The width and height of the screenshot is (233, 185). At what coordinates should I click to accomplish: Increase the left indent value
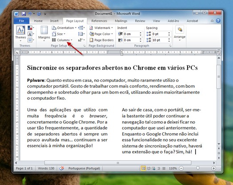(141, 33)
